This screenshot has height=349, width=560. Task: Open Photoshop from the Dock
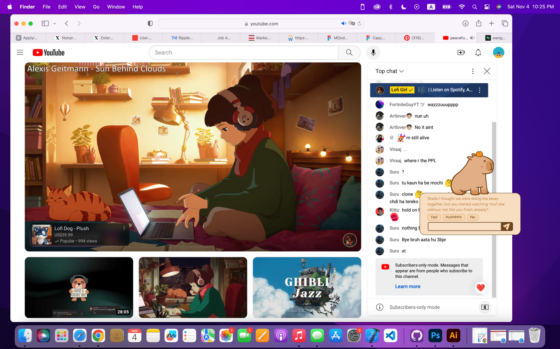pos(436,336)
